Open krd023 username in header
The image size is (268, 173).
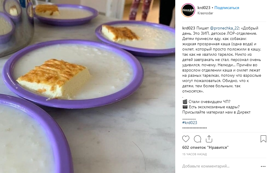(204, 8)
